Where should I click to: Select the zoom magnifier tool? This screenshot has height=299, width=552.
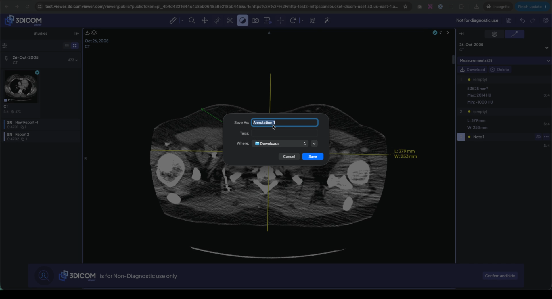192,20
